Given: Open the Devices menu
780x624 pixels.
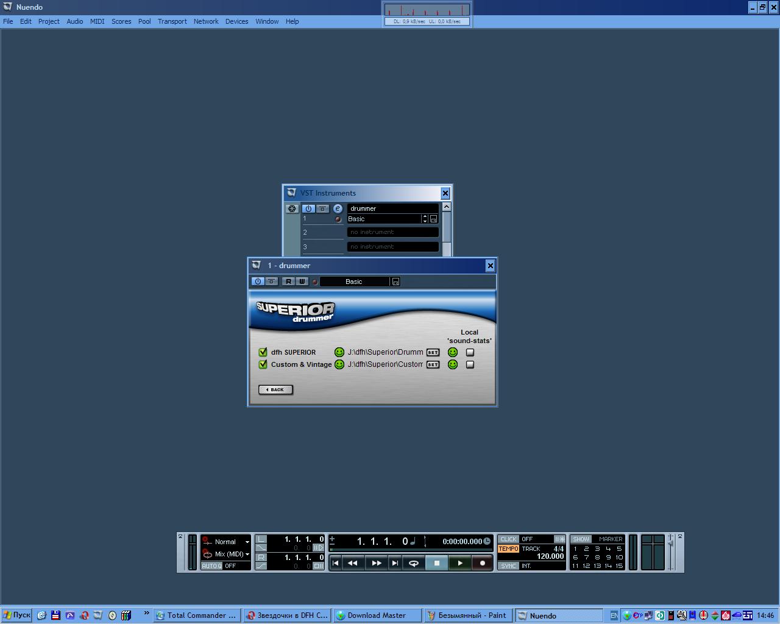Looking at the screenshot, I should (236, 21).
